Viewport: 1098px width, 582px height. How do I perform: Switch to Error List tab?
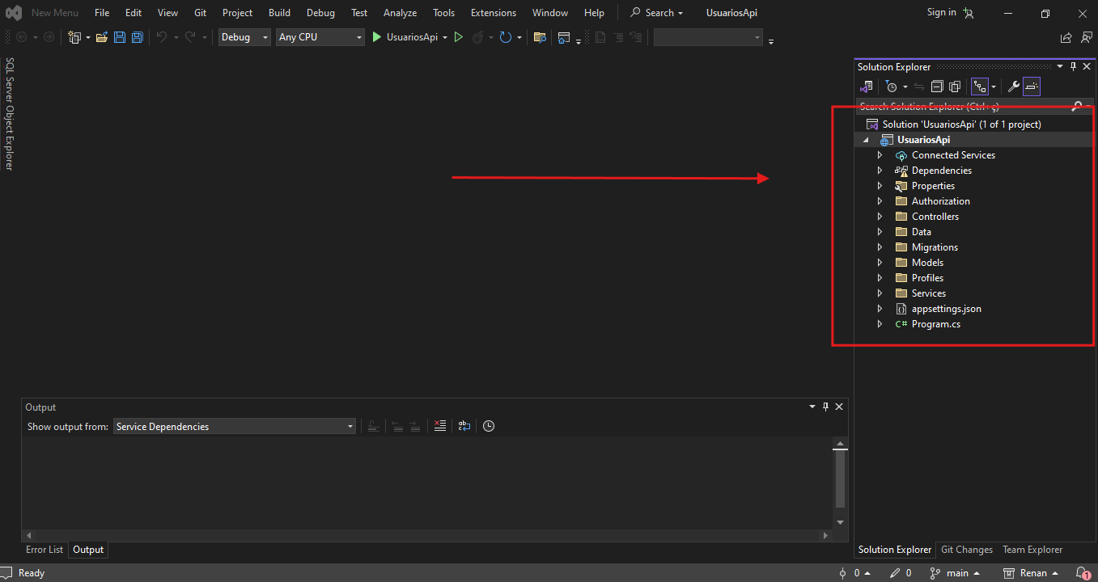click(45, 550)
